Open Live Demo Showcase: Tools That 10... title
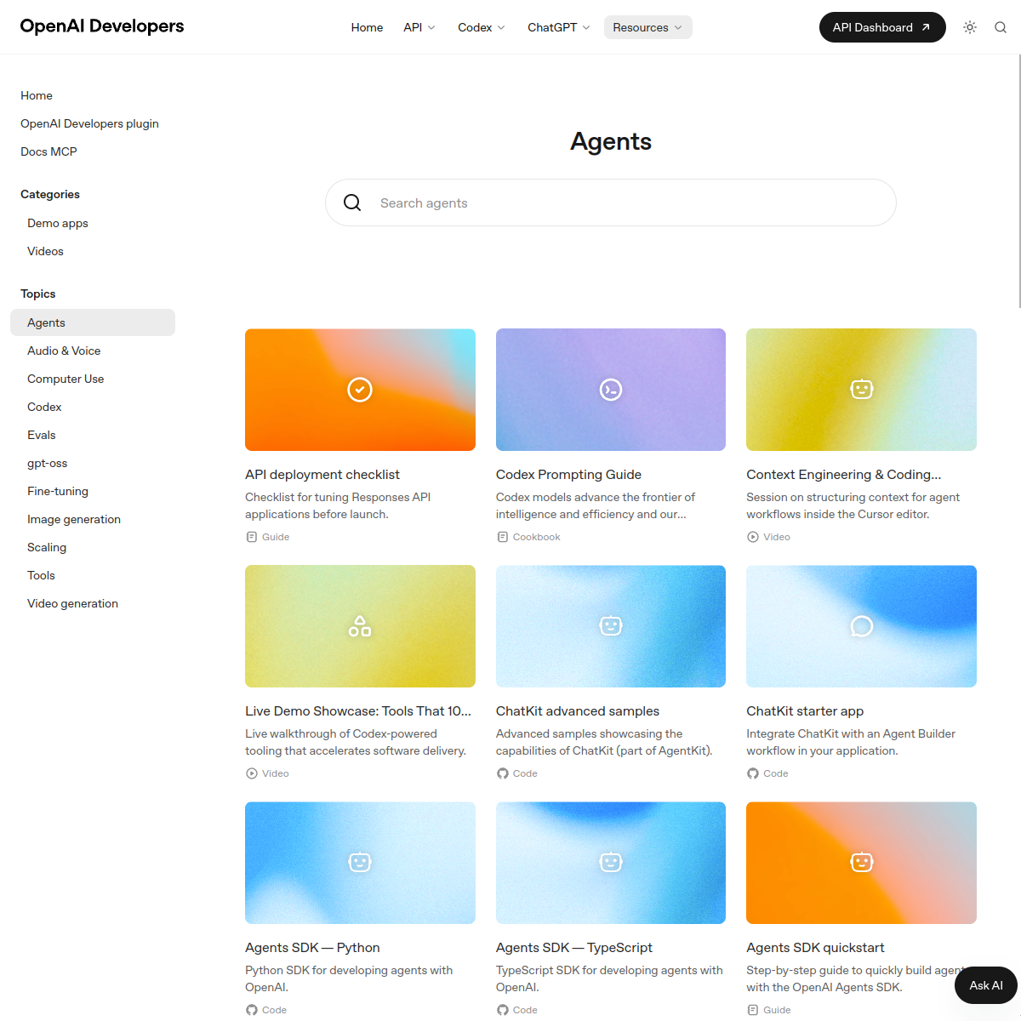 click(x=358, y=711)
